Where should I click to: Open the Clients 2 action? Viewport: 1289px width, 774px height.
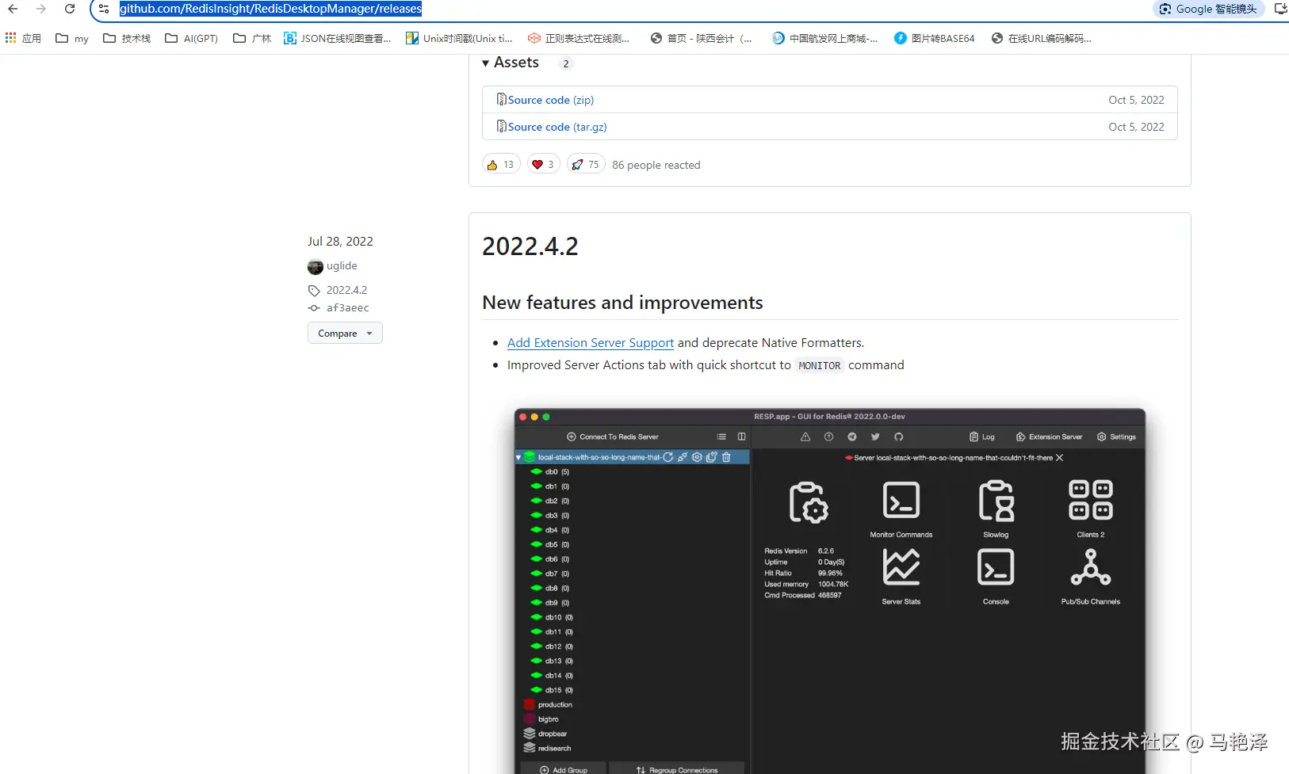tap(1091, 509)
